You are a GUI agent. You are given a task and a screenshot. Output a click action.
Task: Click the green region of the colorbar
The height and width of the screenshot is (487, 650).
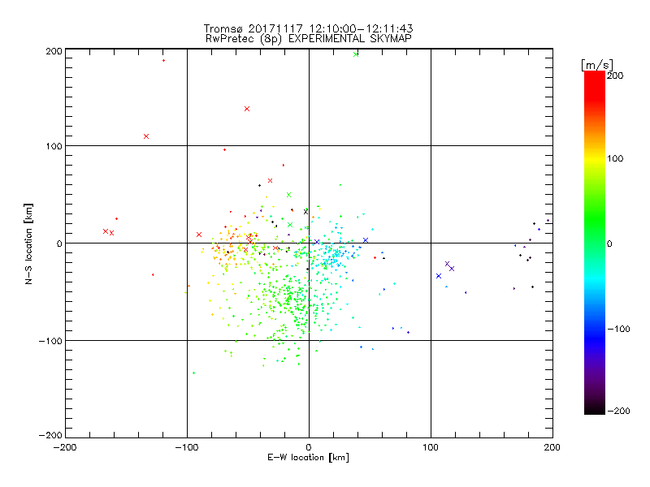(x=595, y=219)
